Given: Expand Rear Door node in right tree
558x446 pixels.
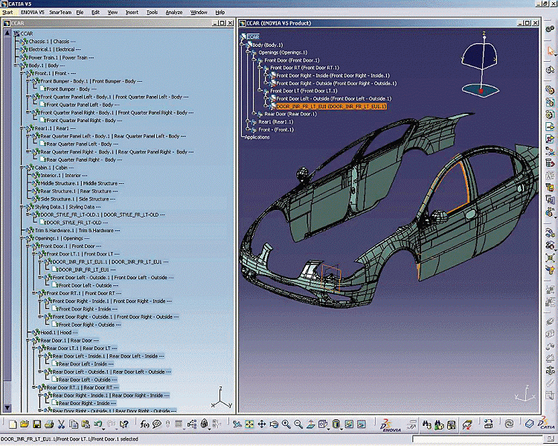Looking at the screenshot, I should pos(254,114).
